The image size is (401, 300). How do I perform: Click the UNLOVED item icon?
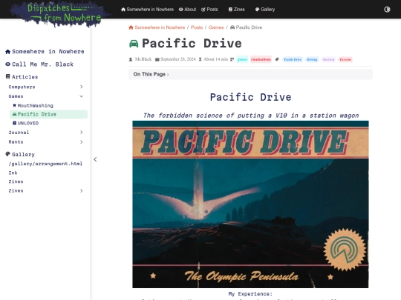[15, 123]
